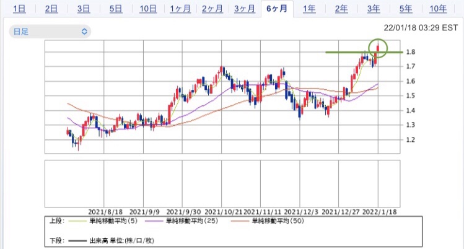Image resolution: width=464 pixels, height=249 pixels.
Task: Open the 1ヶ月 period tab
Action: tap(180, 9)
